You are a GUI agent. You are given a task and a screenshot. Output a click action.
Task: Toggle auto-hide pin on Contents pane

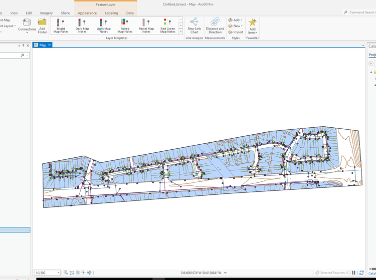click(x=23, y=46)
